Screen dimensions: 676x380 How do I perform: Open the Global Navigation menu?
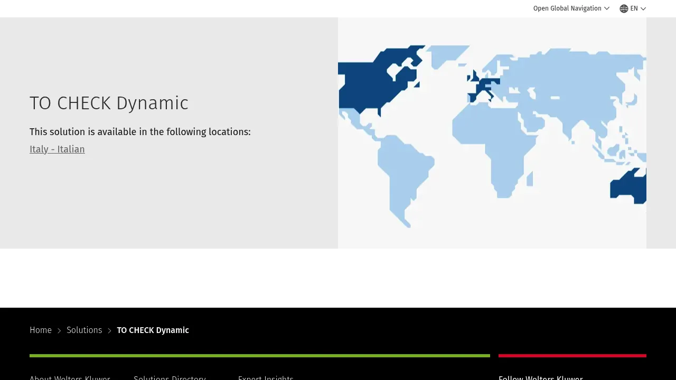571,8
